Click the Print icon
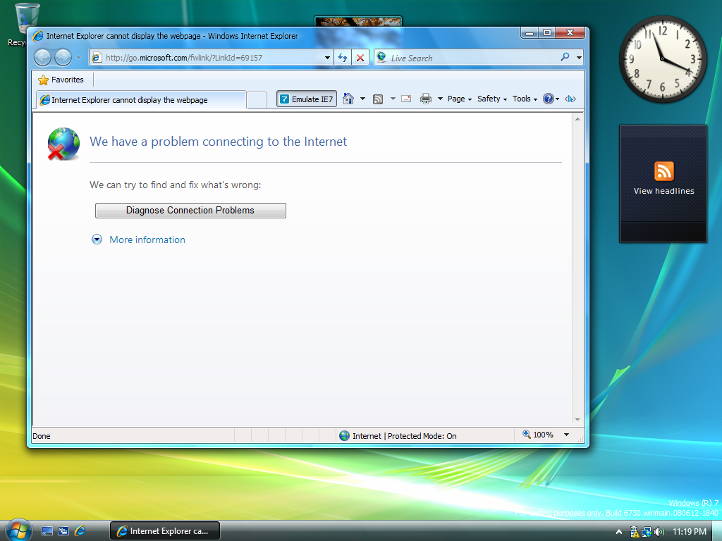722x541 pixels. pyautogui.click(x=426, y=99)
